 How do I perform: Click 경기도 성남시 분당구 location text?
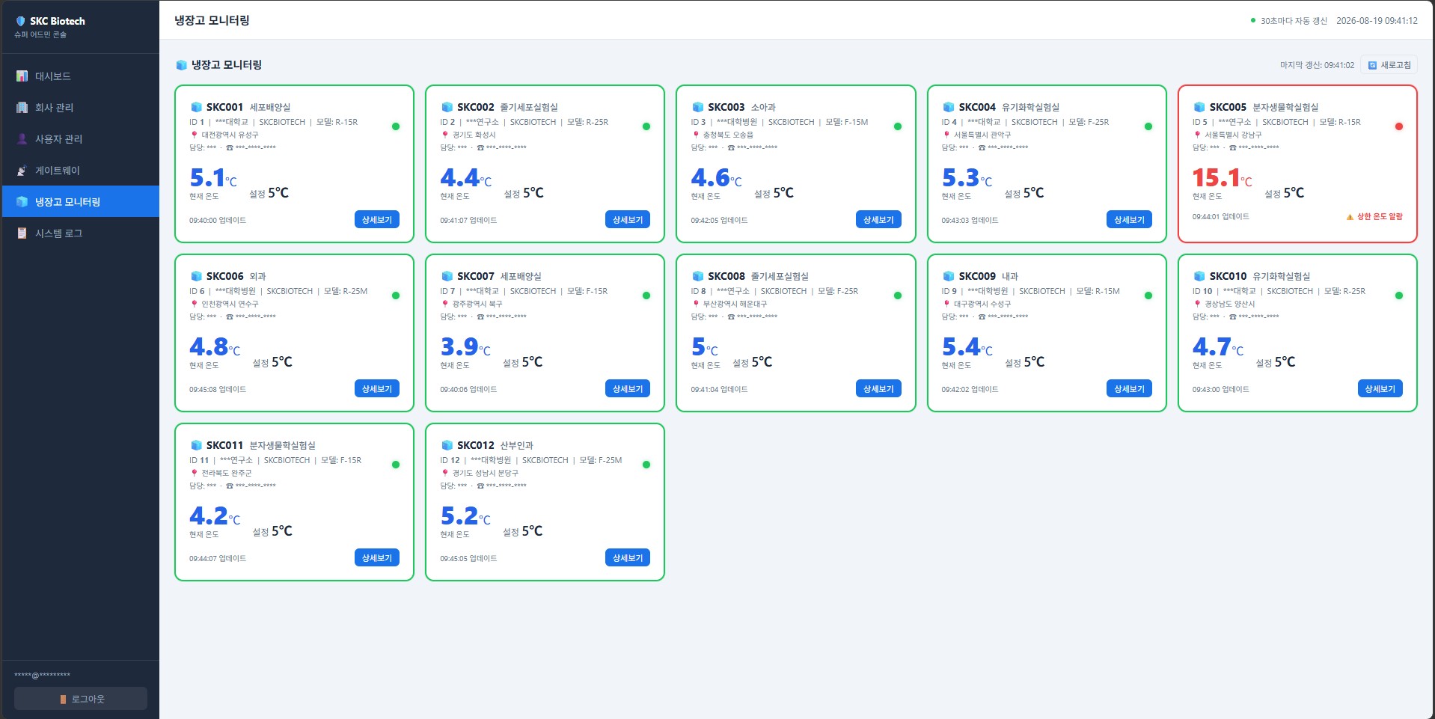pyautogui.click(x=485, y=473)
